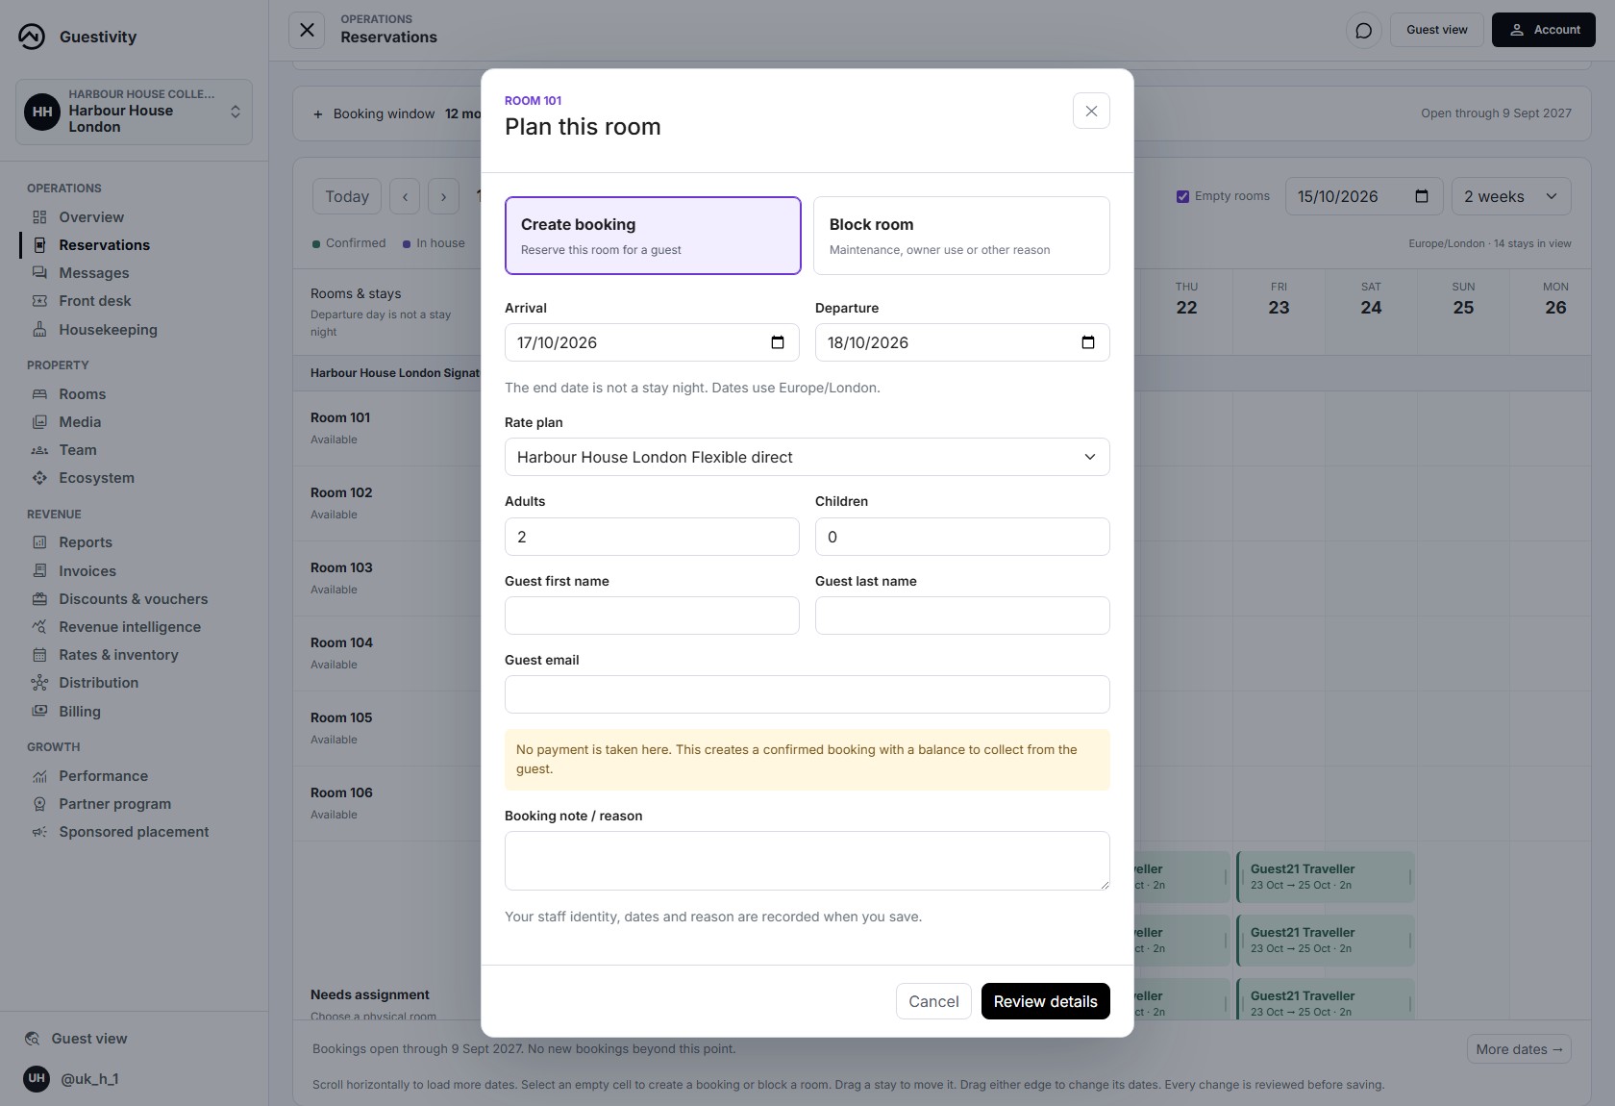Image resolution: width=1615 pixels, height=1106 pixels.
Task: Close the Plan this room dialog
Action: click(1091, 111)
